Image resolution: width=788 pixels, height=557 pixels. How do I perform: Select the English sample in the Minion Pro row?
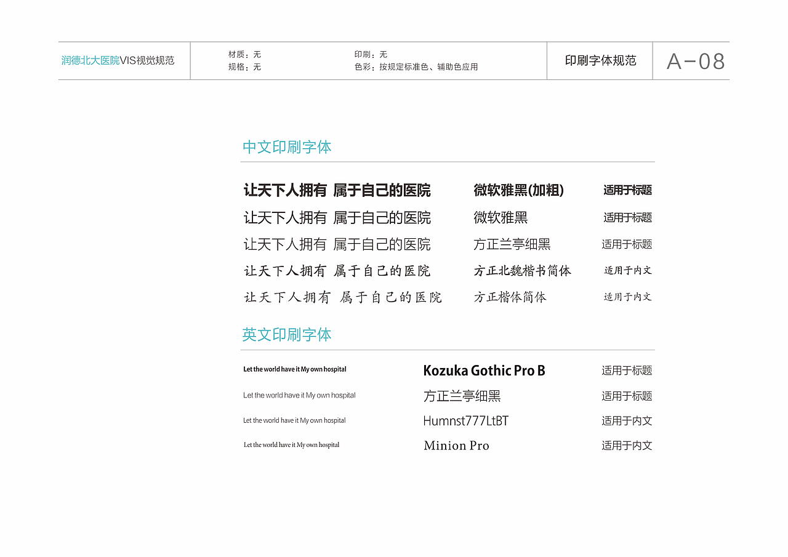click(292, 445)
